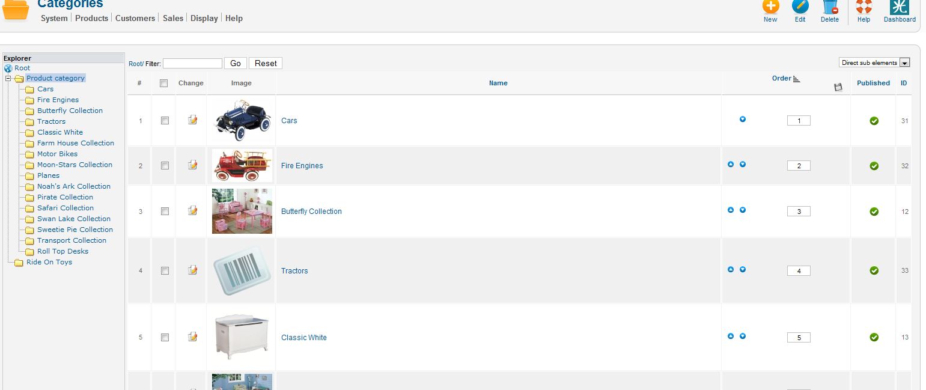
Task: Open the Butterfly Collection name link
Action: tap(311, 212)
